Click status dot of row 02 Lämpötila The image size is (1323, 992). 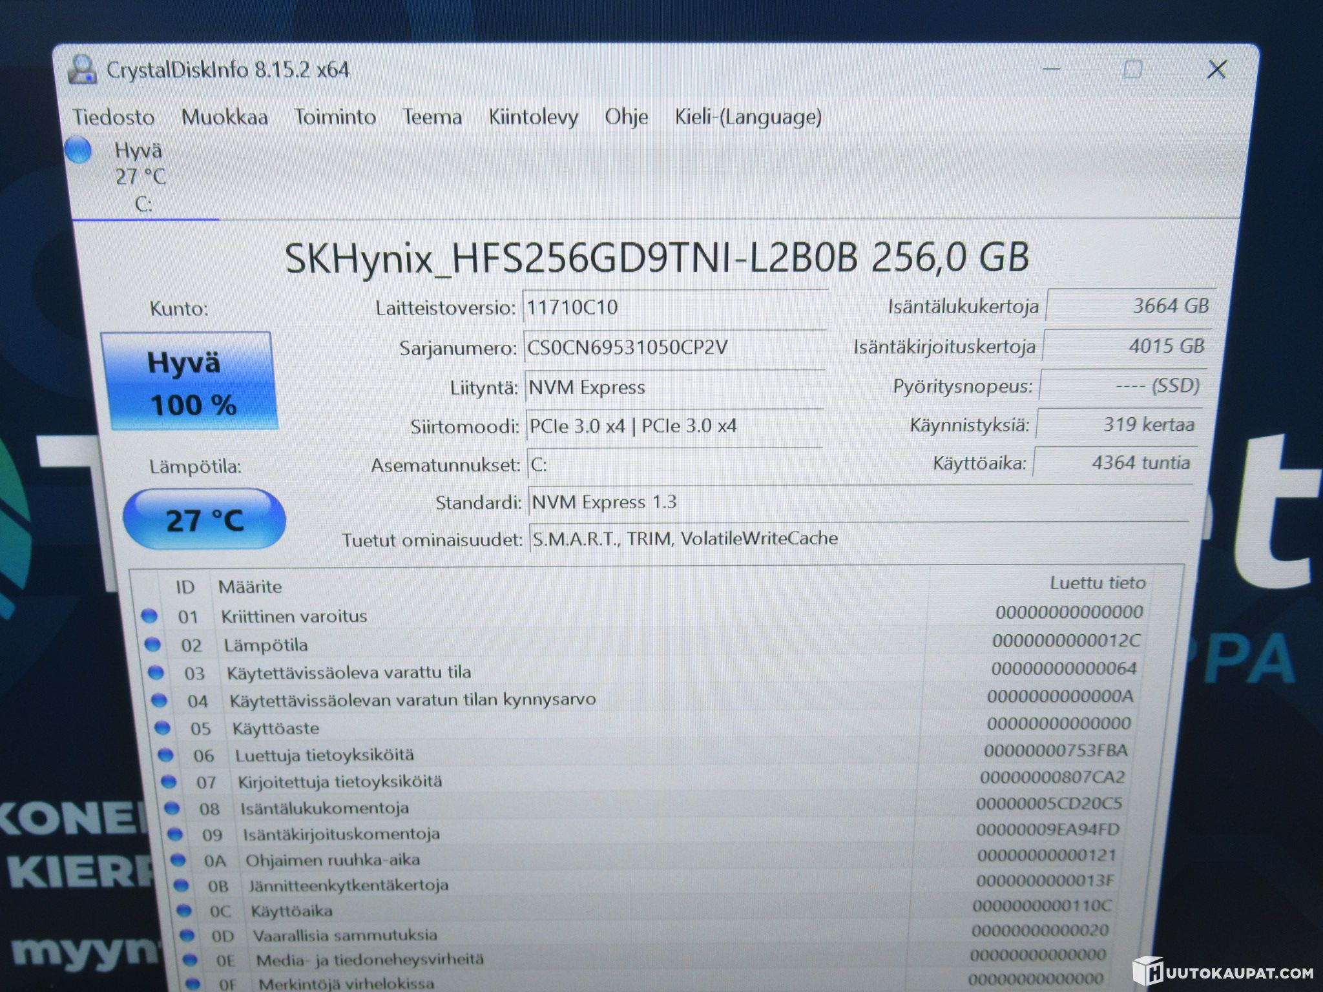pos(152,644)
